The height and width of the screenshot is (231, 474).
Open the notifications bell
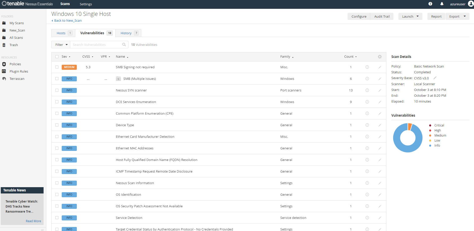coord(442,4)
